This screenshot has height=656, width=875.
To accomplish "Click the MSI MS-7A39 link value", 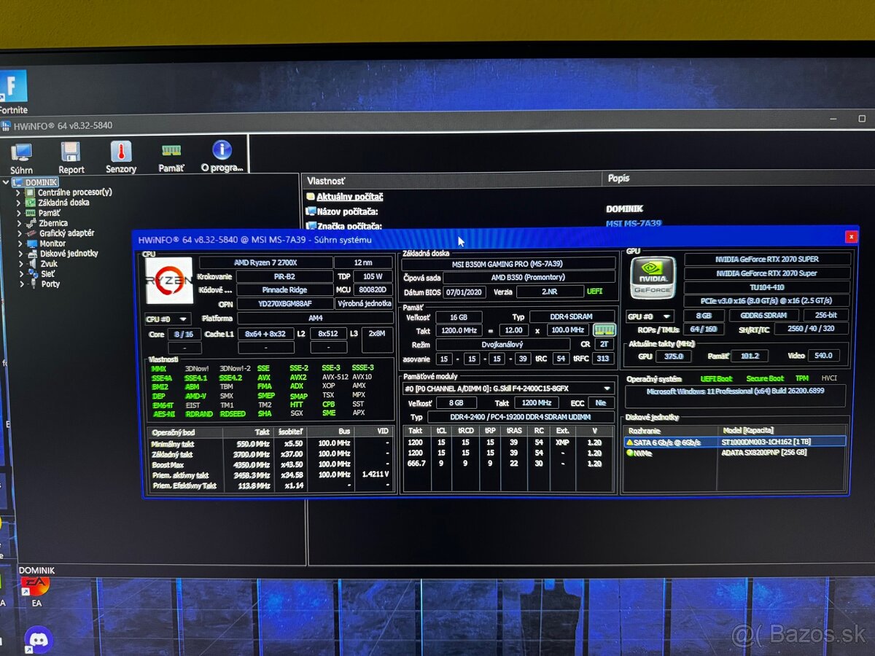I will point(633,224).
